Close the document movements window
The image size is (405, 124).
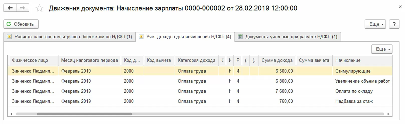[x=400, y=7]
